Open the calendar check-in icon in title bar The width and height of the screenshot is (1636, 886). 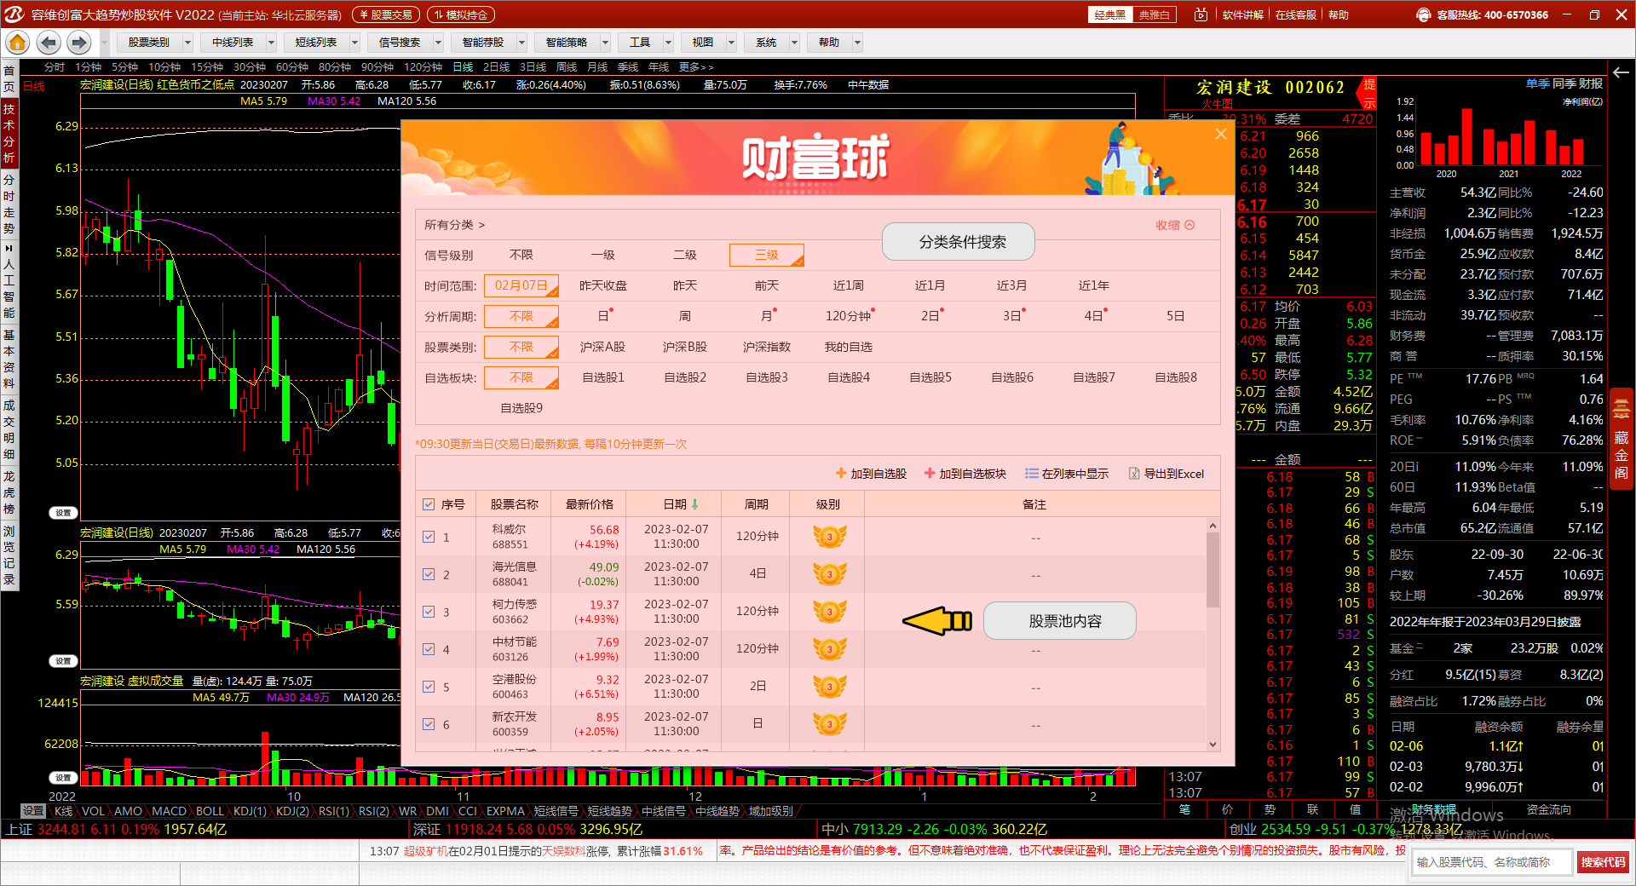point(1201,14)
